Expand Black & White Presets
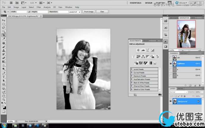The height and width of the screenshot is (128, 205). pyautogui.click(x=132, y=82)
